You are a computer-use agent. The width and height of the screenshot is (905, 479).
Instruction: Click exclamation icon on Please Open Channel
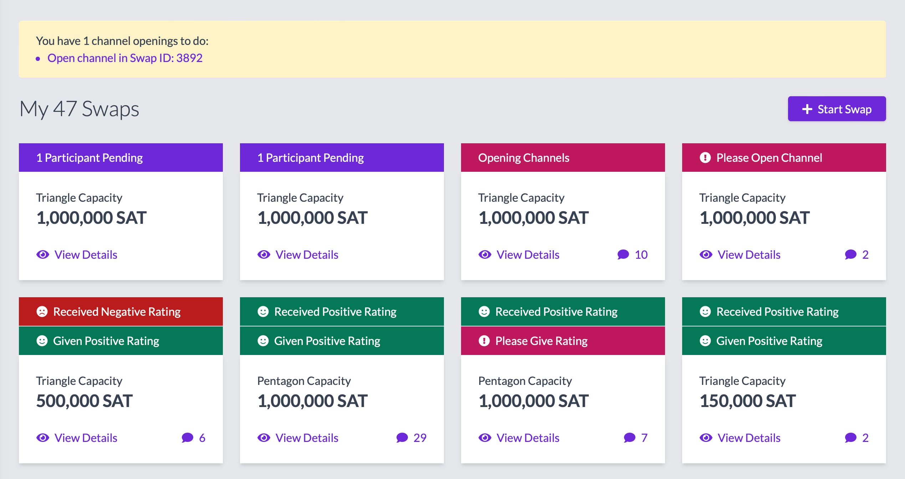coord(705,158)
